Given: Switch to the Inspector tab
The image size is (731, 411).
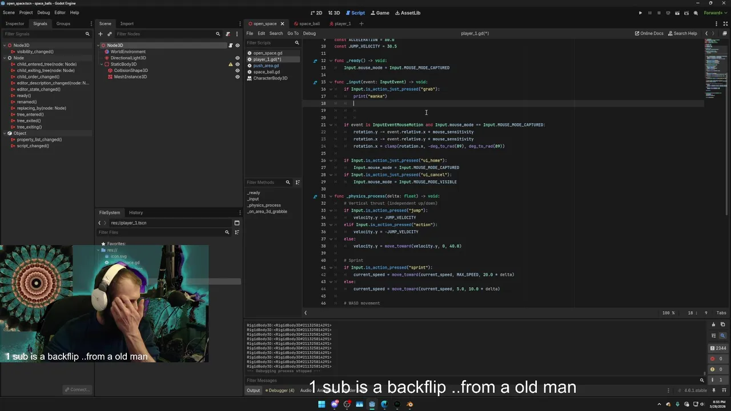Looking at the screenshot, I should point(15,23).
